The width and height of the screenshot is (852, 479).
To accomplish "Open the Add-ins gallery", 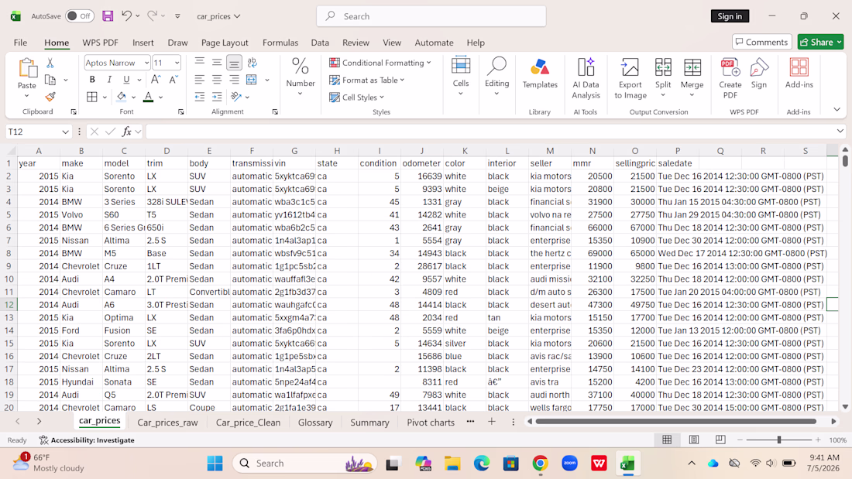I will click(799, 74).
